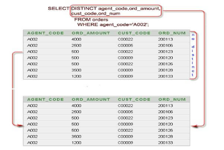
Task: Select customer C00005 in the bottom table
Action: 125,112
